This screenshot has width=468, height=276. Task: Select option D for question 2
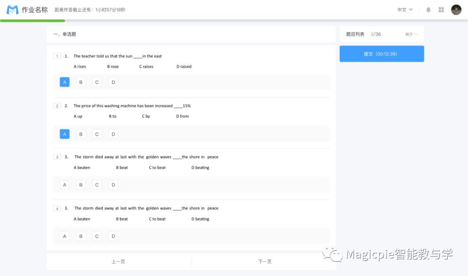point(113,134)
